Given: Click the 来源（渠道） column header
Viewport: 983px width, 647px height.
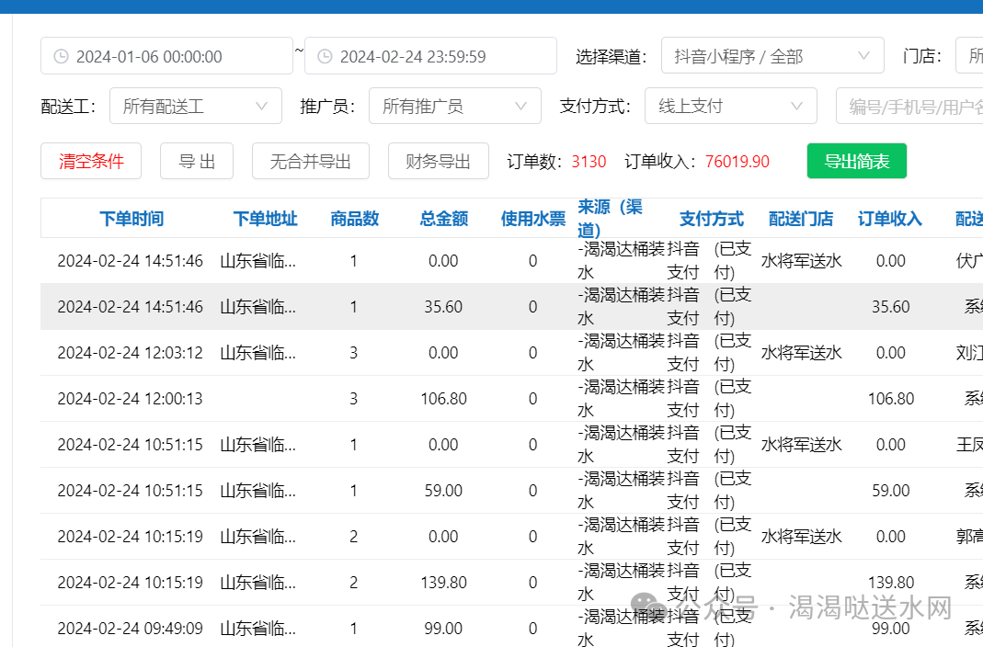Looking at the screenshot, I should pyautogui.click(x=610, y=218).
